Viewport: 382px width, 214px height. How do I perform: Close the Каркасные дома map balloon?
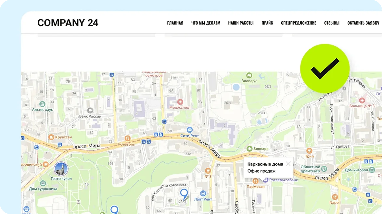(288, 164)
